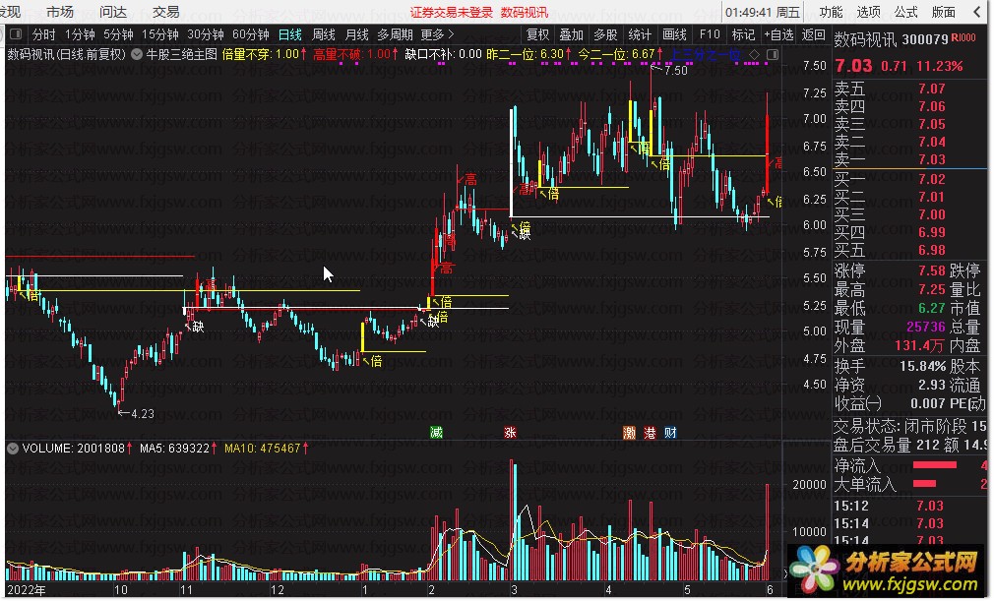Click the 大单流入 large order bar
This screenshot has height=601, width=994.
coord(924,484)
